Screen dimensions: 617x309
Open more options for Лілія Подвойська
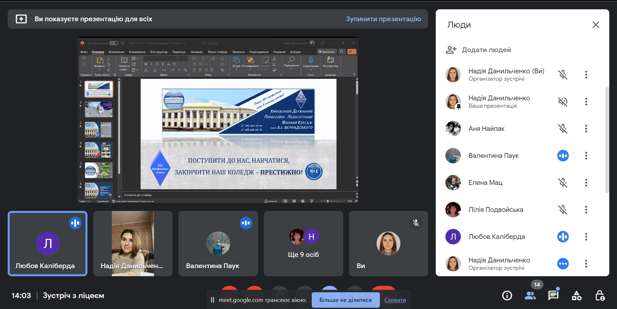pyautogui.click(x=586, y=210)
